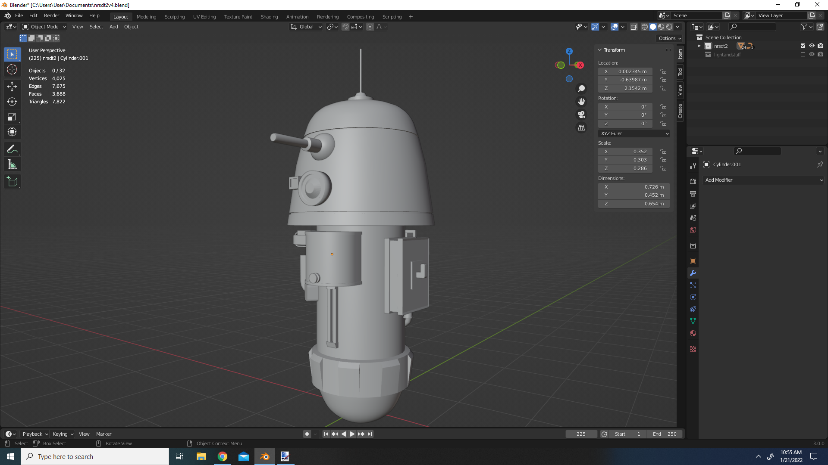The height and width of the screenshot is (465, 828).
Task: Click the X Dimensions 0.726 m field
Action: pyautogui.click(x=634, y=187)
